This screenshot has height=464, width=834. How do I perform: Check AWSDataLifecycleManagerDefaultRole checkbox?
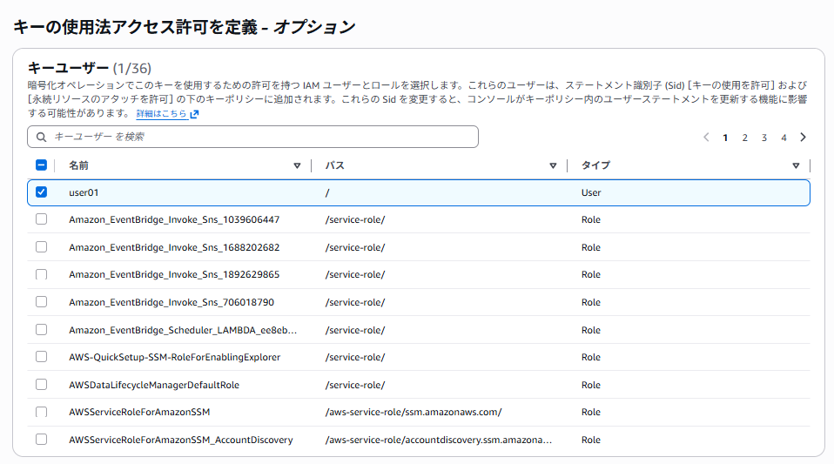point(41,384)
